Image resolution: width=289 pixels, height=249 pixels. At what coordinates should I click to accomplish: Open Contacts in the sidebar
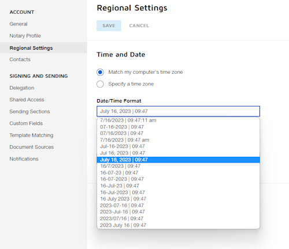pos(20,59)
